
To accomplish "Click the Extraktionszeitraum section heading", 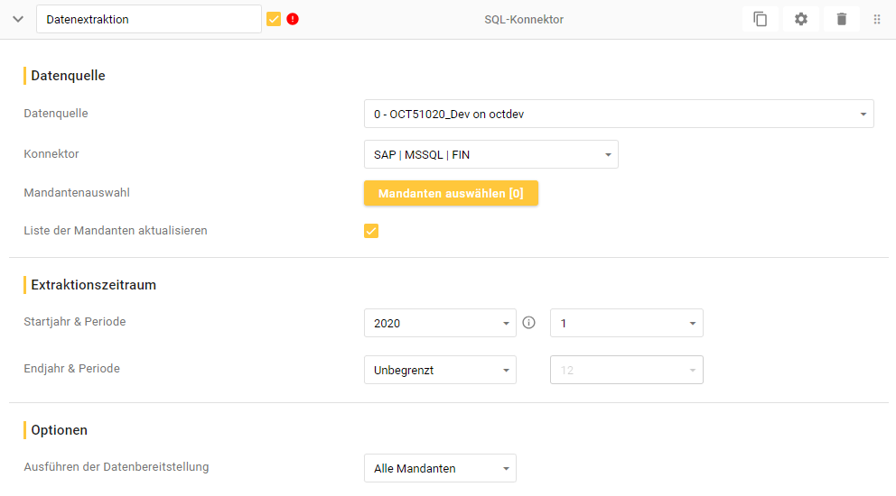I will (x=94, y=285).
